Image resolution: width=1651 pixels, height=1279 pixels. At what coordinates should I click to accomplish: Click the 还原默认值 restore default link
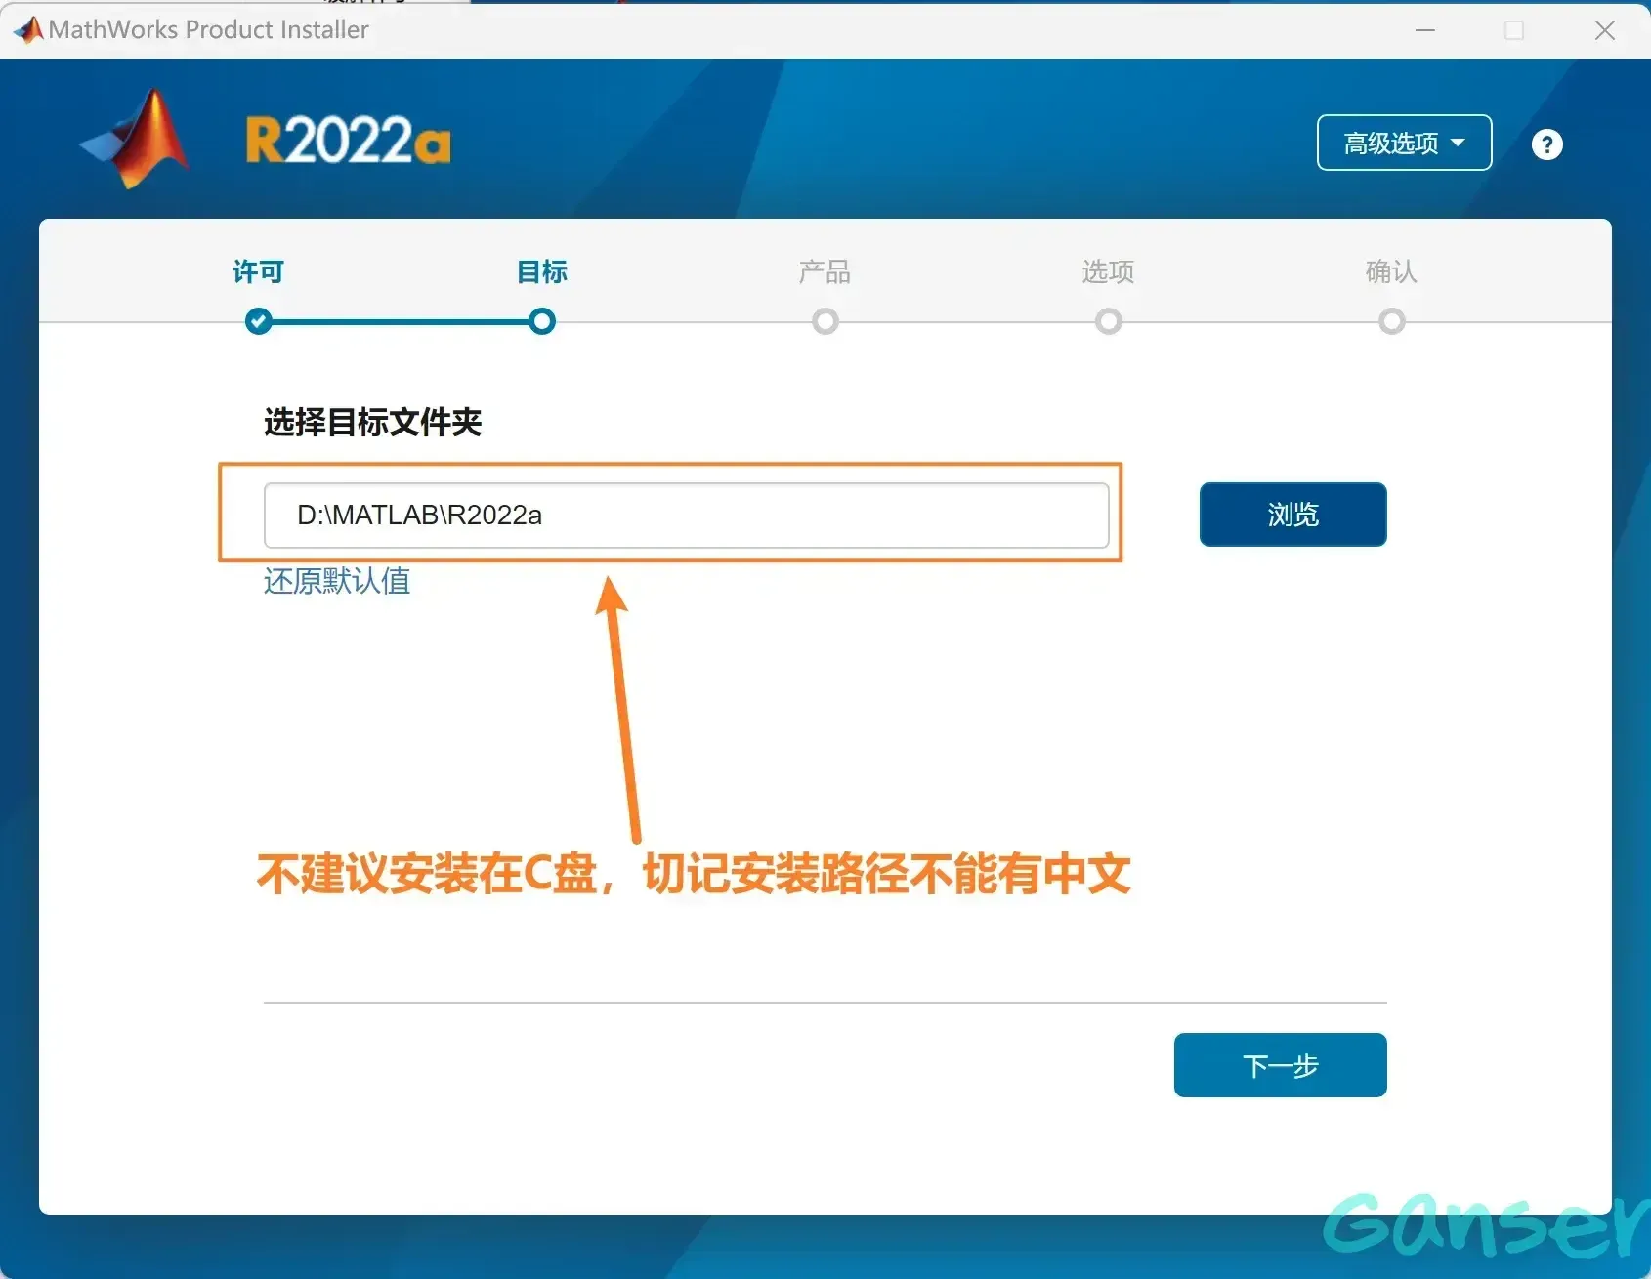337,582
